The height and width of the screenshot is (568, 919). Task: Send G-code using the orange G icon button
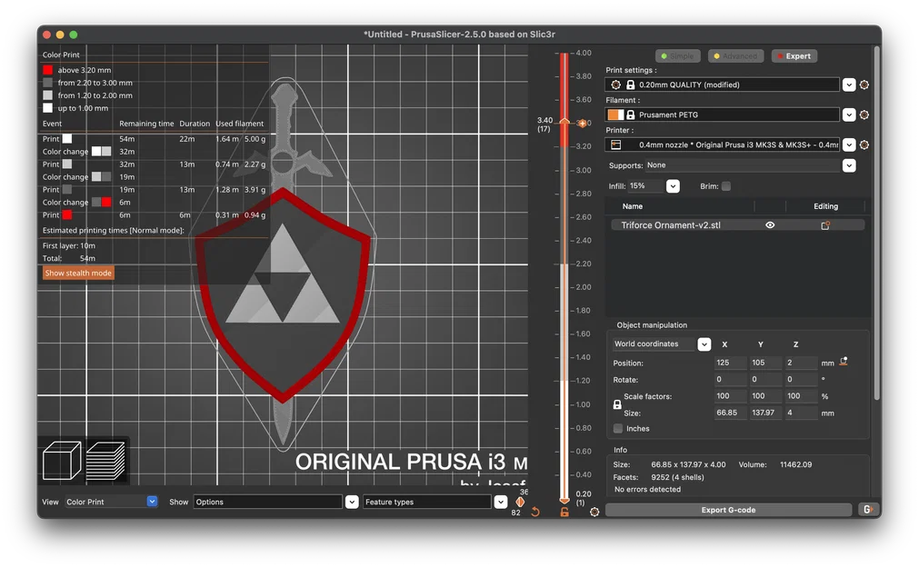tap(867, 510)
